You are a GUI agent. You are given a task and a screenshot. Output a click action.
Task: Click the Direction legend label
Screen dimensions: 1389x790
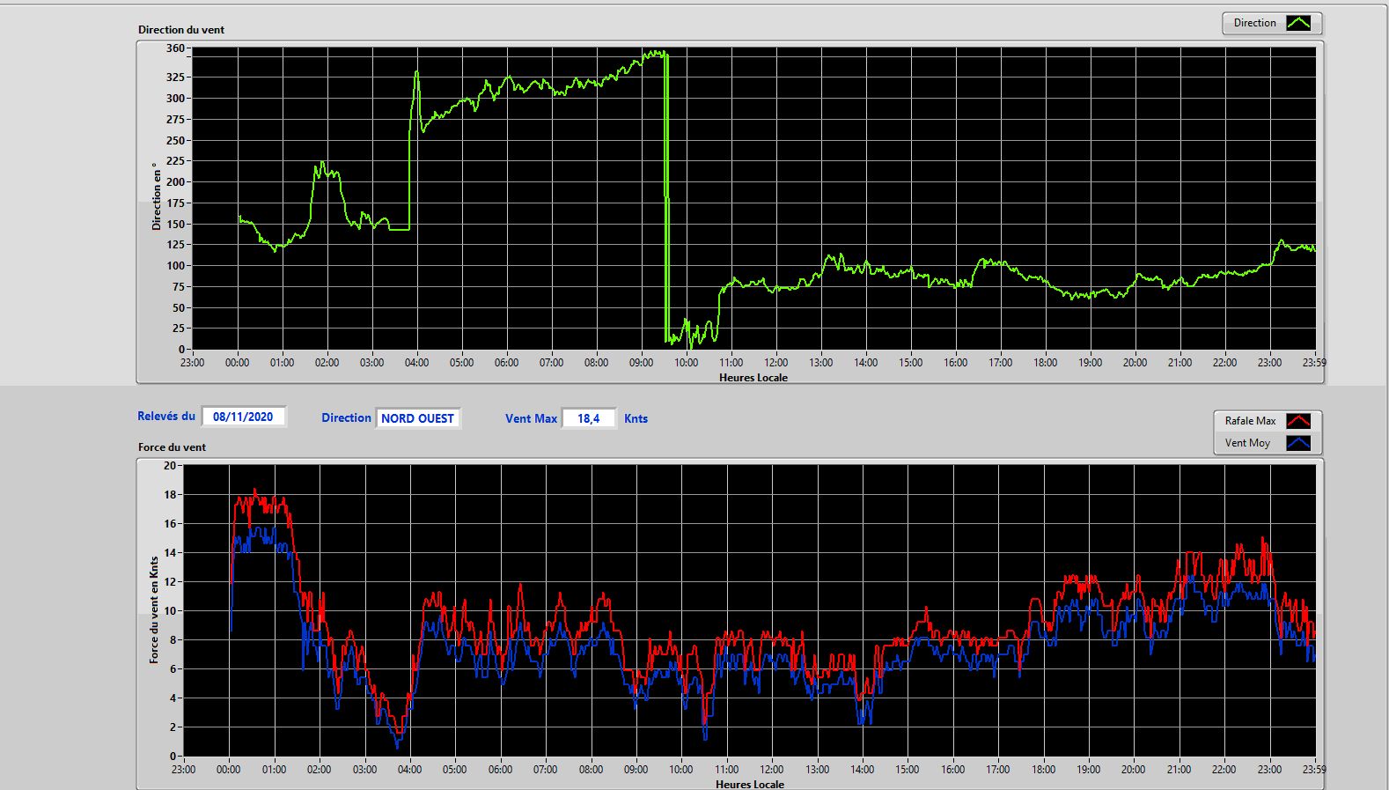1254,23
